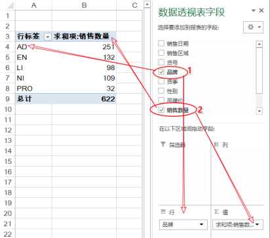270x238 pixels.
Task: Click the 行 rows area label
Action: coord(172,212)
